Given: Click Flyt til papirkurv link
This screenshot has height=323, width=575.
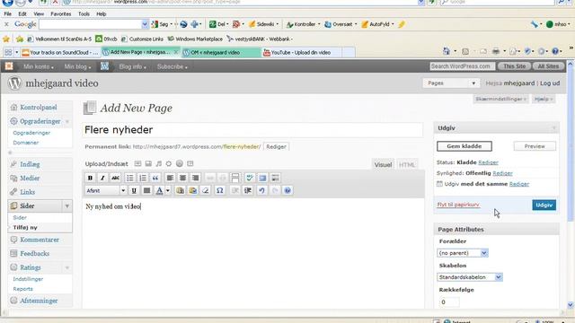Looking at the screenshot, I should click(458, 205).
